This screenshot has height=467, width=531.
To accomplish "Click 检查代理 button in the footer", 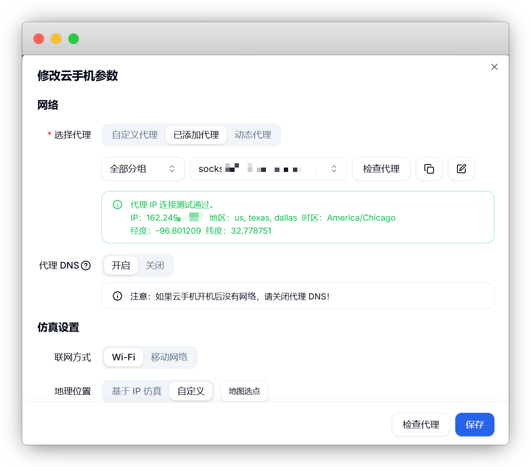I will [x=420, y=424].
